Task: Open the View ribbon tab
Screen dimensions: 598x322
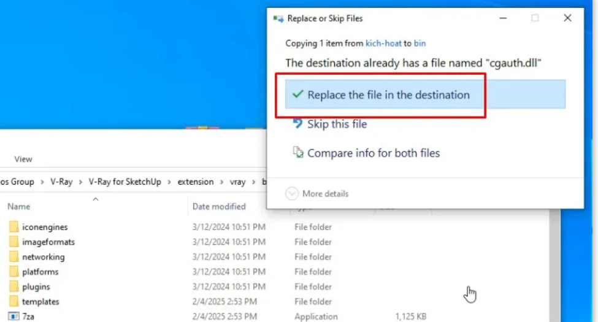Action: [23, 159]
